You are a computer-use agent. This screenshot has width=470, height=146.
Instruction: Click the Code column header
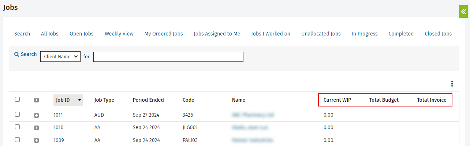pos(189,100)
